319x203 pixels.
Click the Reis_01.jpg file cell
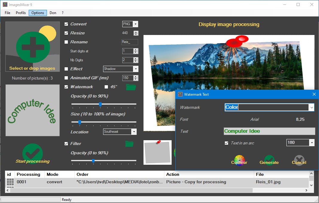pyautogui.click(x=268, y=182)
